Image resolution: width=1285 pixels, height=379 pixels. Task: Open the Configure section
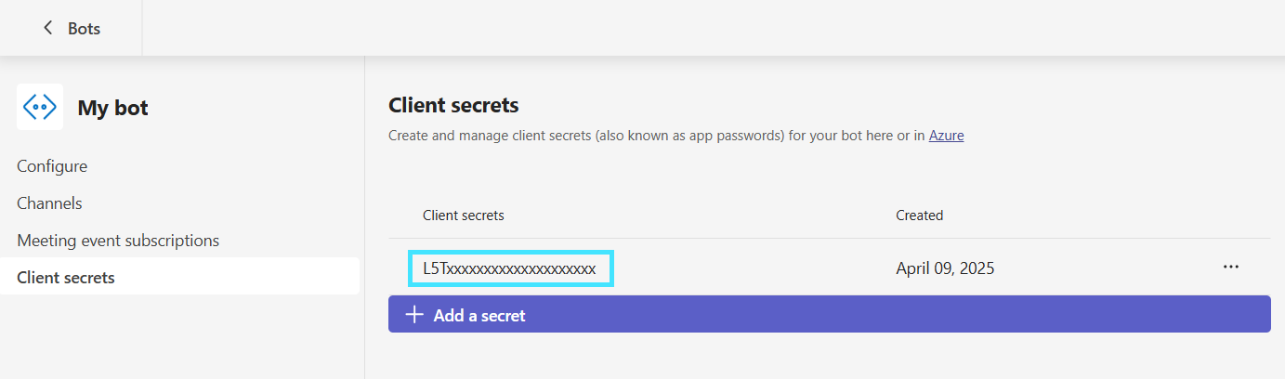click(x=52, y=166)
